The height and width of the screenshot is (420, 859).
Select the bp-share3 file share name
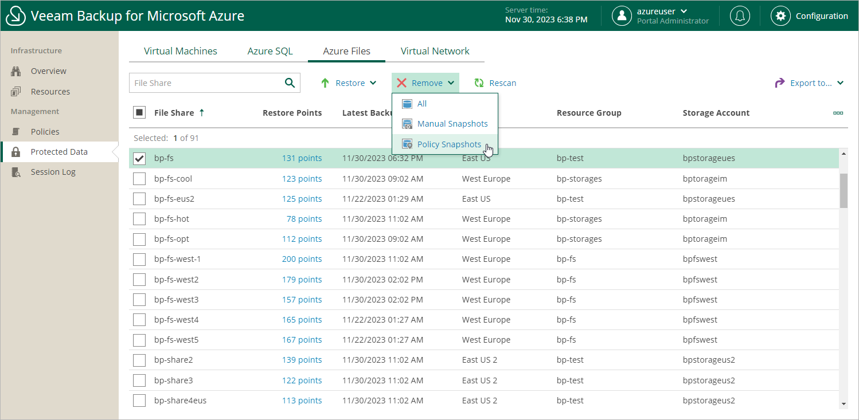pos(173,380)
